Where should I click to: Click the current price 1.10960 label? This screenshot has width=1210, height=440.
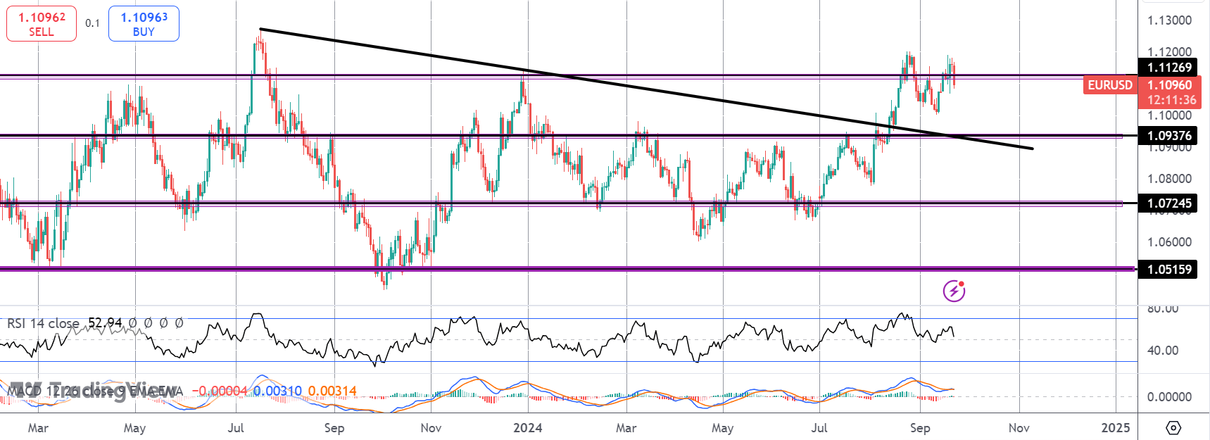coord(1170,85)
